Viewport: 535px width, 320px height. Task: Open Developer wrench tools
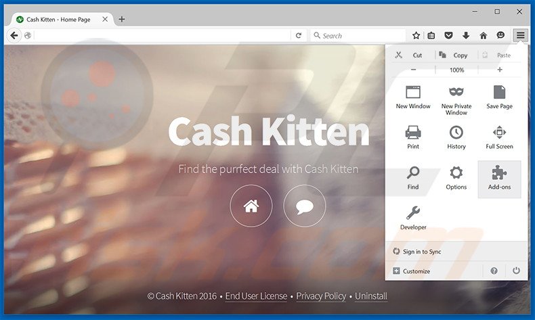(413, 219)
